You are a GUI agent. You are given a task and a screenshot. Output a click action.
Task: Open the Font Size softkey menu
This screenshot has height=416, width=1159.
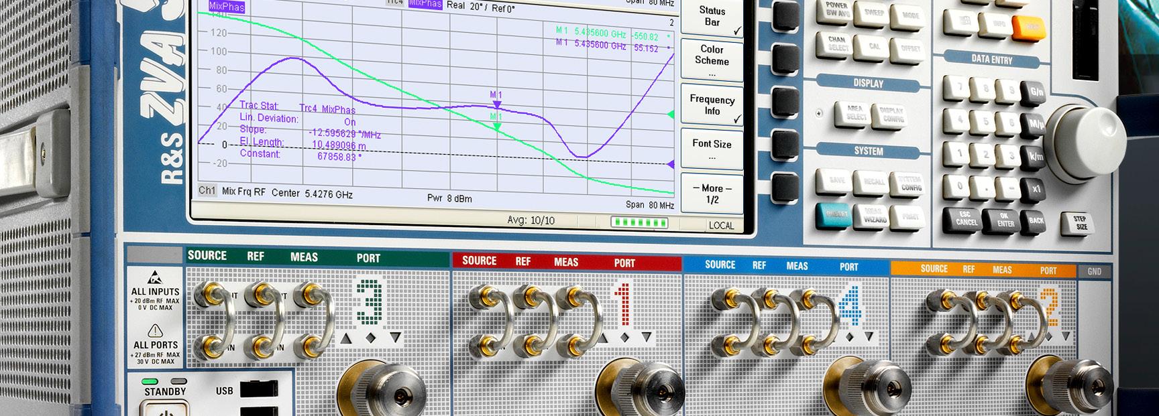(712, 149)
